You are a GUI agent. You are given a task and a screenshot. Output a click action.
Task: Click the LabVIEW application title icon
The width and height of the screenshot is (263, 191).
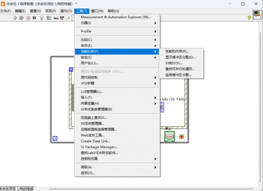tap(3, 4)
